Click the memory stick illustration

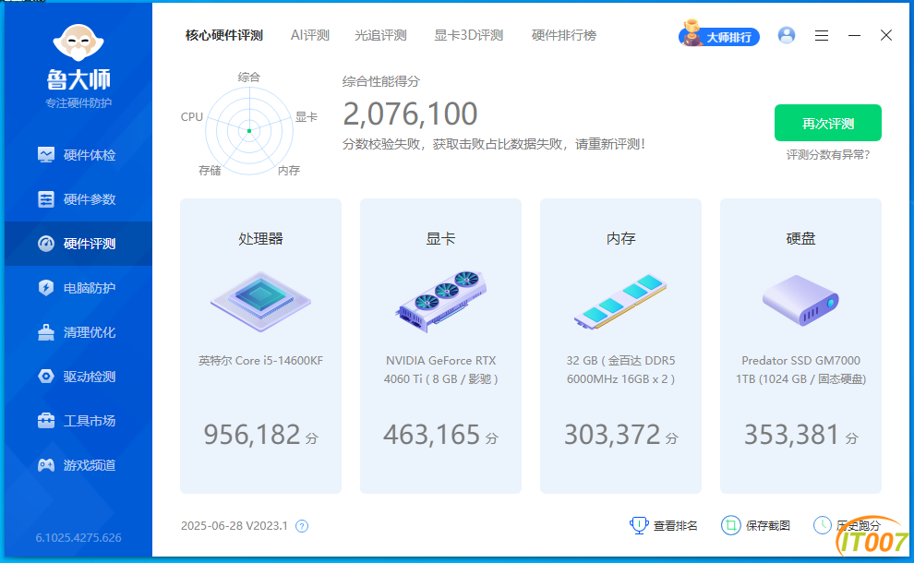coord(620,302)
